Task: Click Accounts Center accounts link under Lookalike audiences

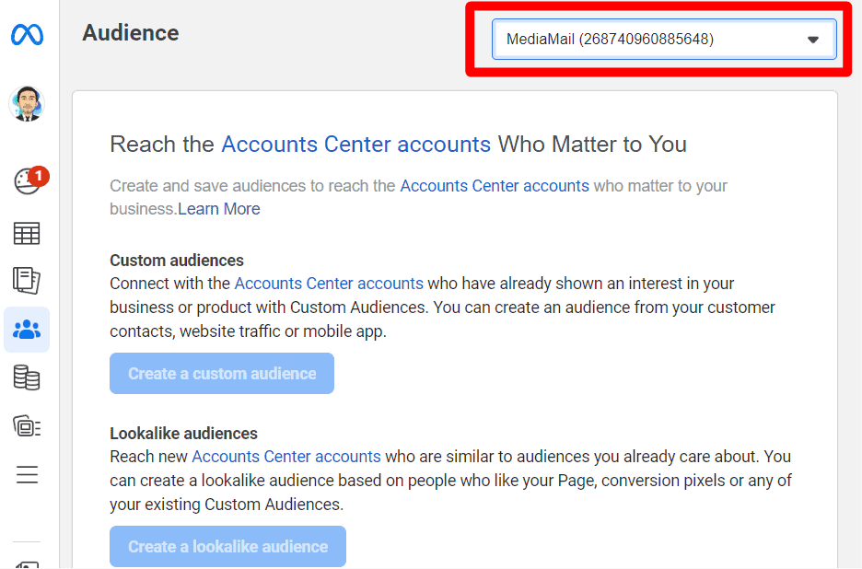Action: (285, 457)
